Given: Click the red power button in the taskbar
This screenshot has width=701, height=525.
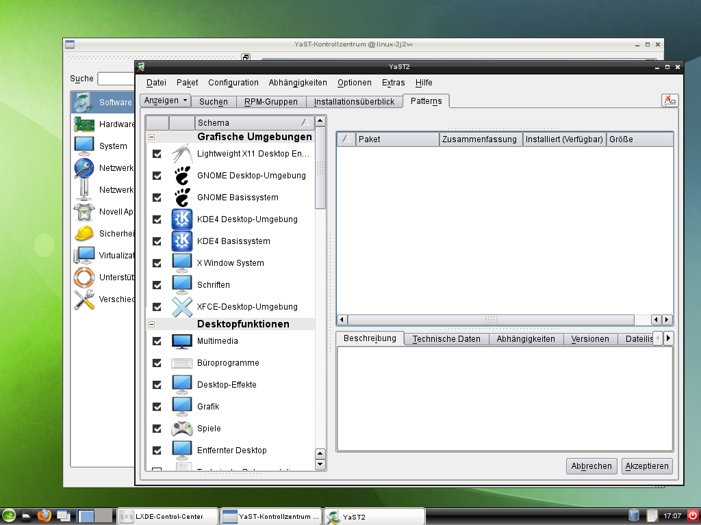Looking at the screenshot, I should pos(694,515).
